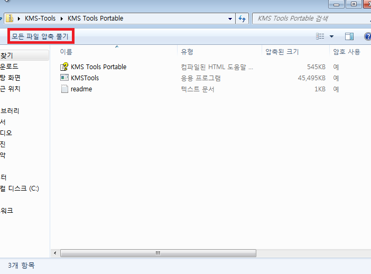Click the horizontal scrollbar at the bottom
371x274 pixels.
[157, 253]
